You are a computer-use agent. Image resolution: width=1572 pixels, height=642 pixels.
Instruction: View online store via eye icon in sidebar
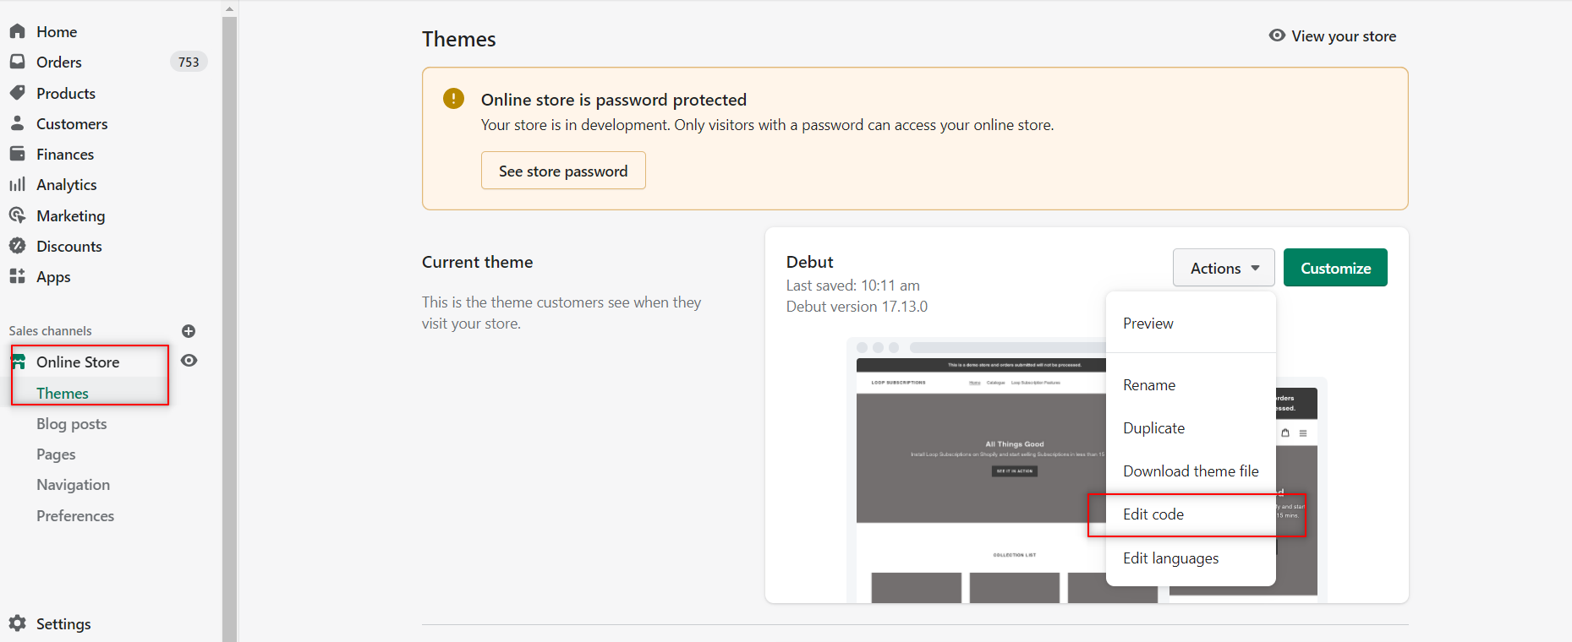[189, 361]
